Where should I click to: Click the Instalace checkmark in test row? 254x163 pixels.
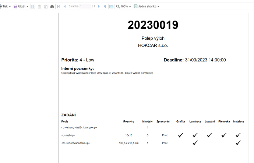point(238,135)
